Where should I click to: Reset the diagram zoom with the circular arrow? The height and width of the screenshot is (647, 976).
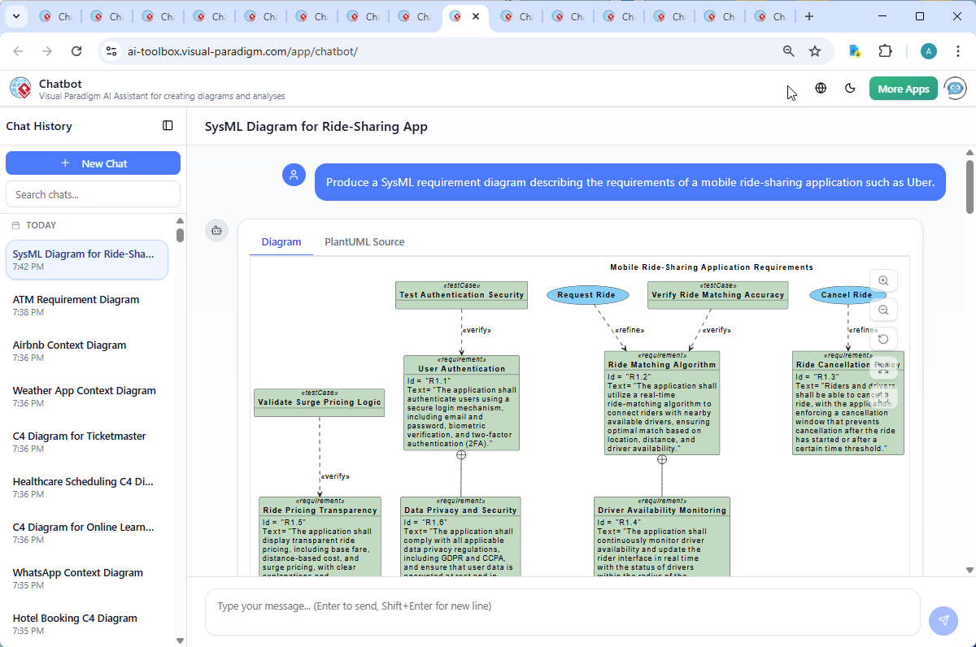(x=882, y=338)
